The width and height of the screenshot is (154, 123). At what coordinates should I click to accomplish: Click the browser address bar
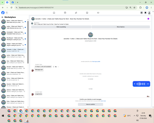[x=71, y=8]
